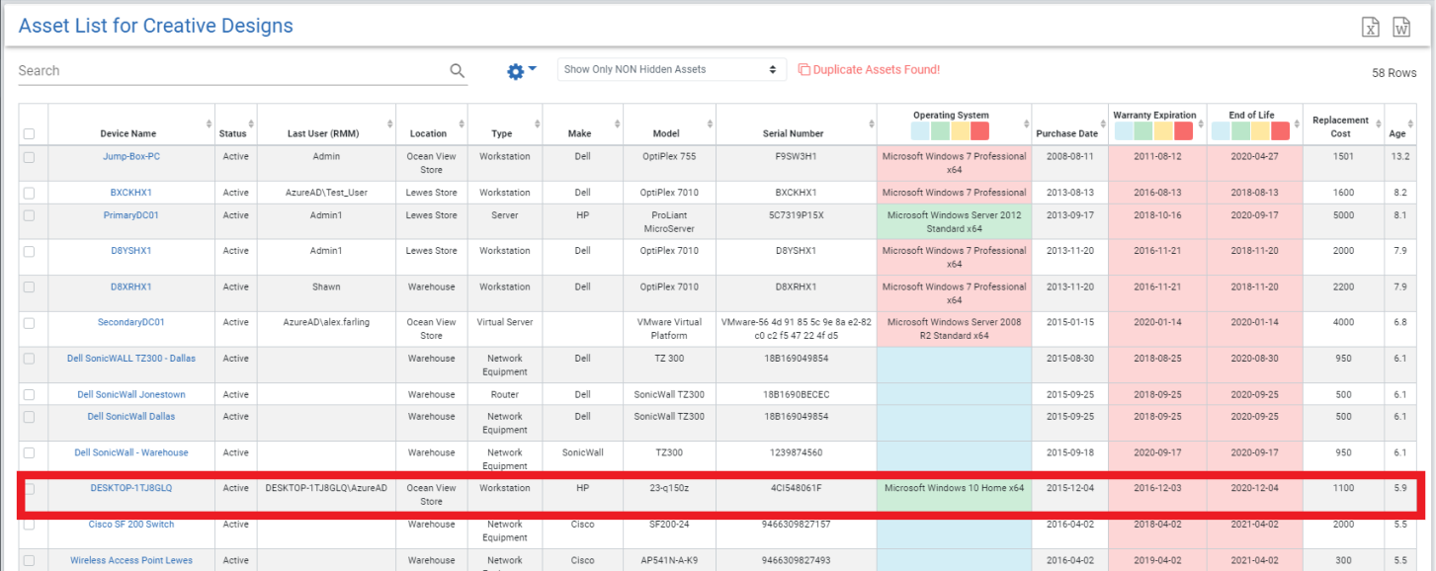Sort by Make column arrows
Screen dimensions: 1436x571
pyautogui.click(x=619, y=123)
